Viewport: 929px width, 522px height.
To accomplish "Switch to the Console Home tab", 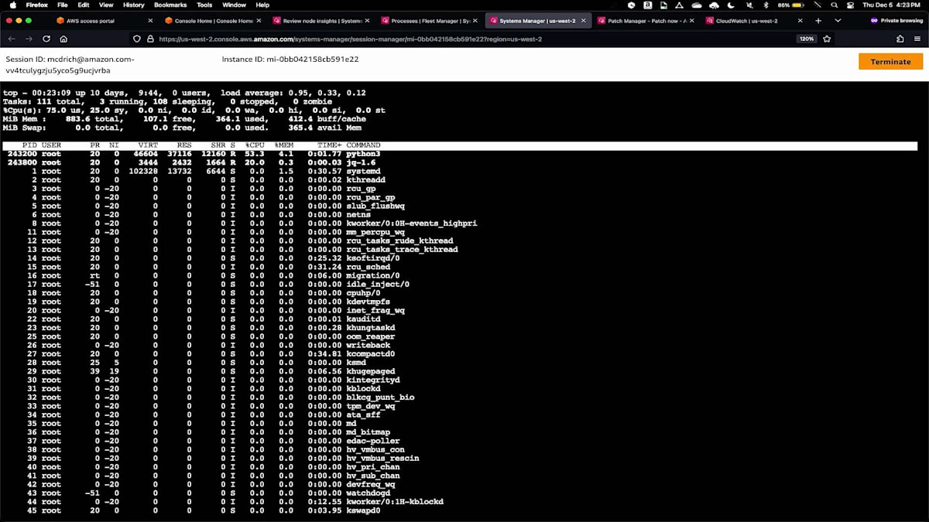I will click(x=214, y=21).
